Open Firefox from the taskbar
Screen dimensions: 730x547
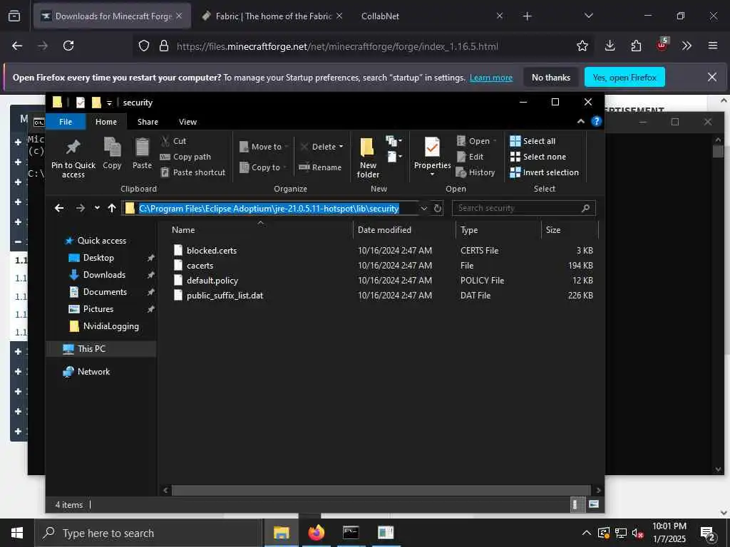coord(316,533)
